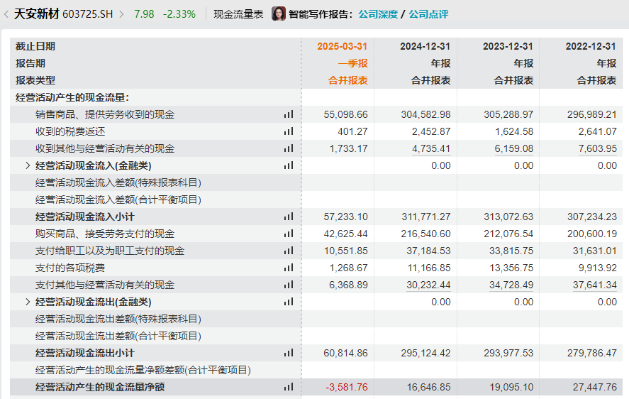Click underlined value 37,641.34
This screenshot has width=629, height=399.
click(594, 285)
